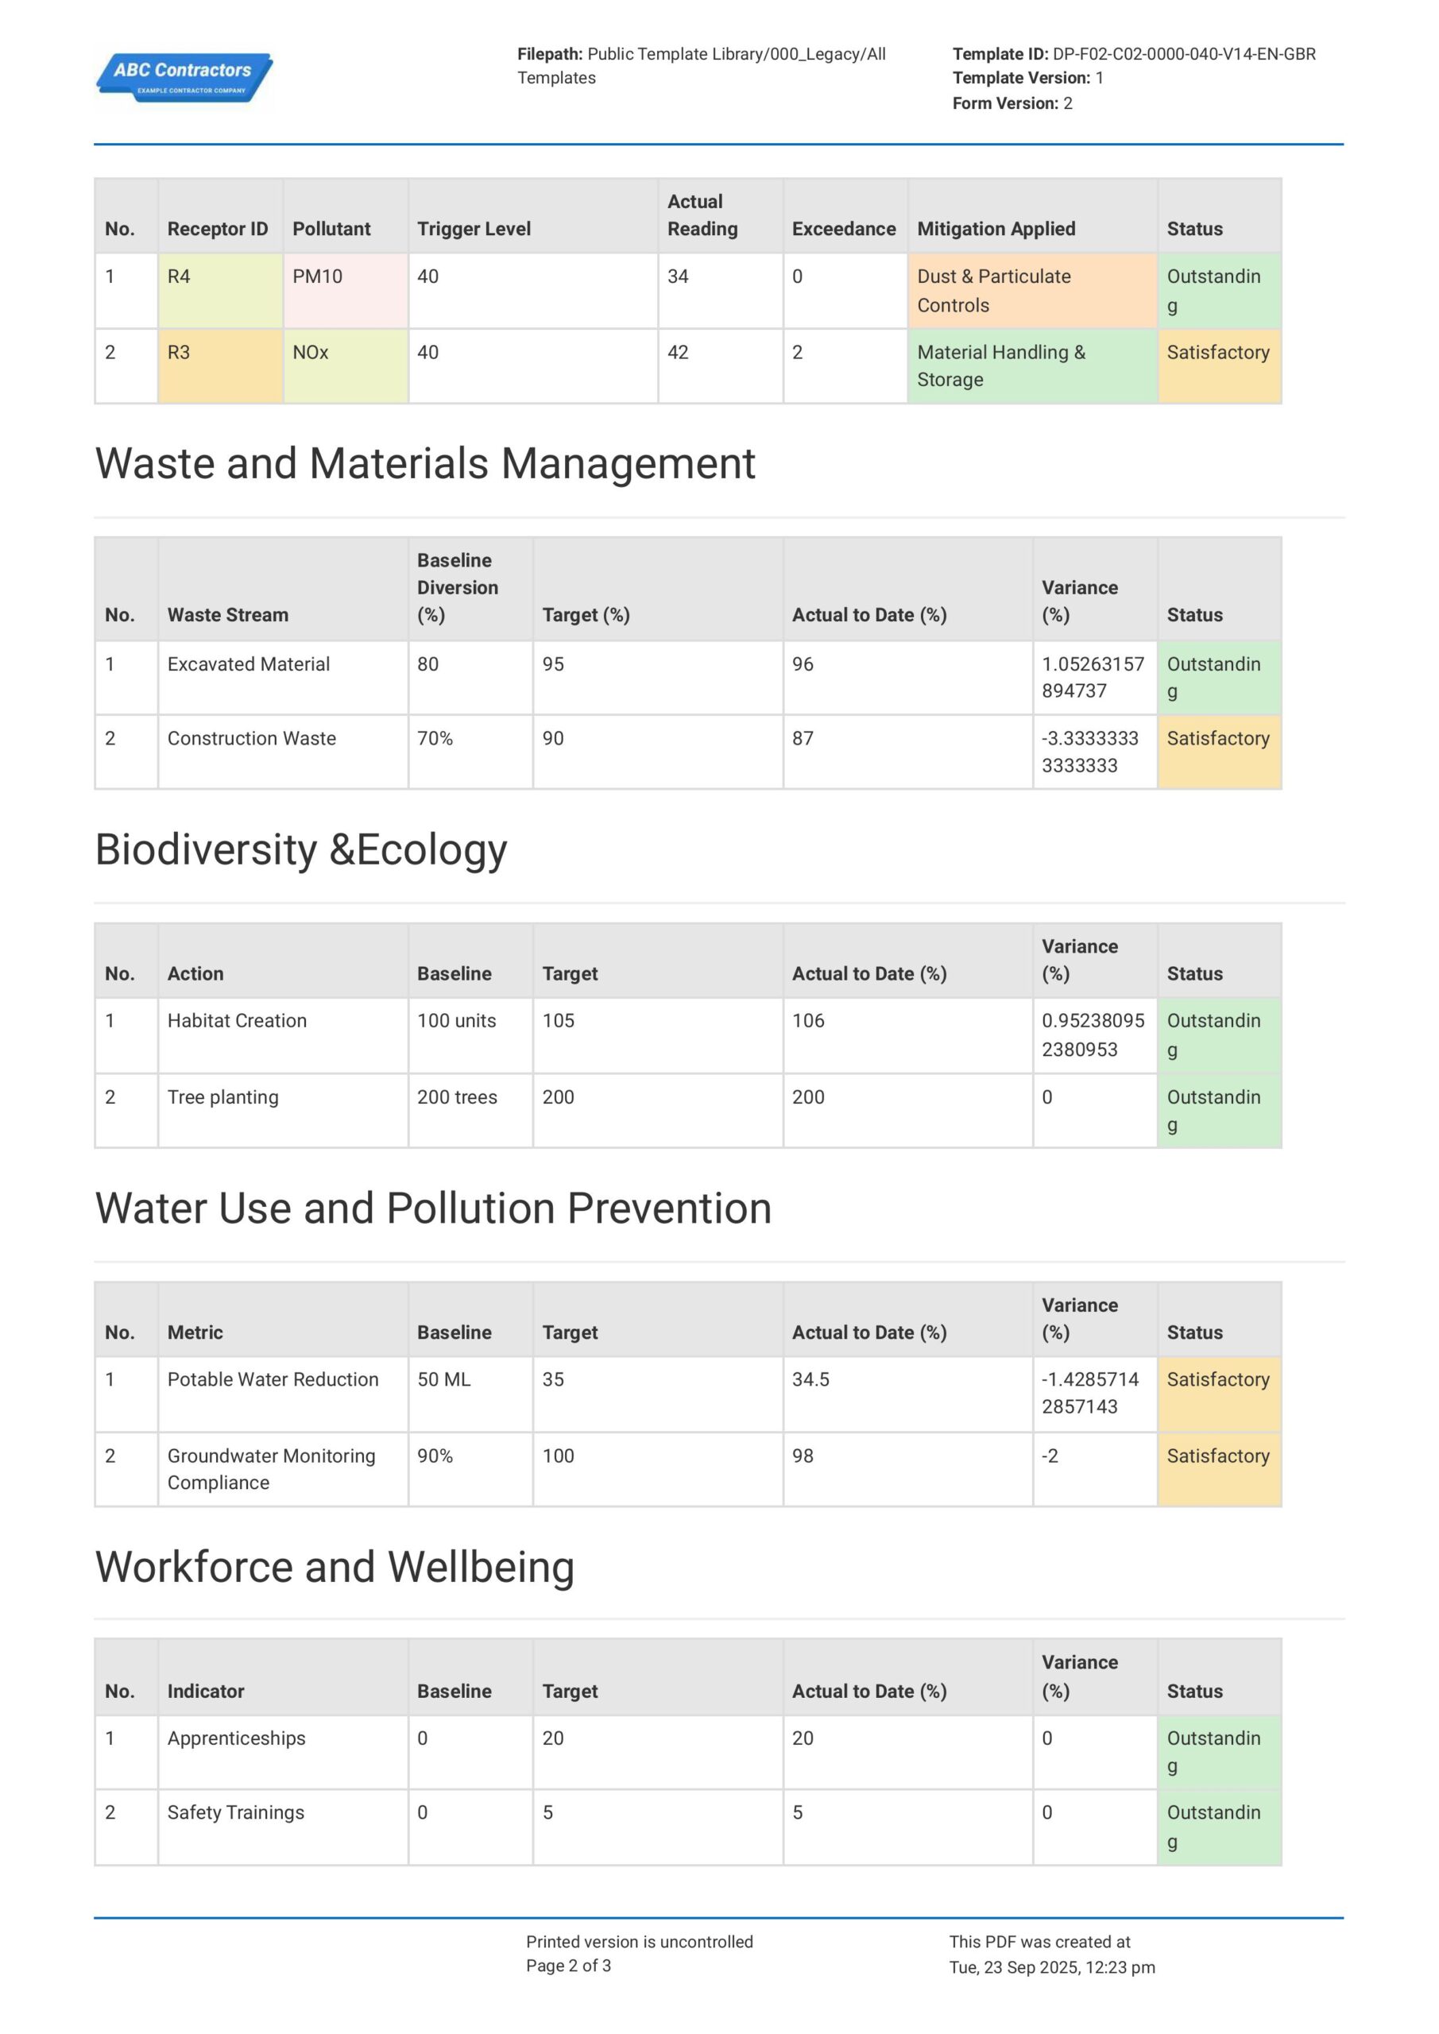Click the NOx pollutant cell

[x=345, y=365]
